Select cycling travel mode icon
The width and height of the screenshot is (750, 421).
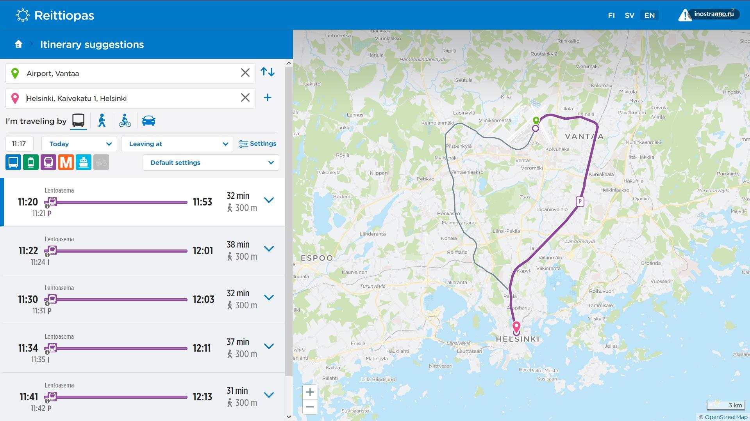point(125,121)
